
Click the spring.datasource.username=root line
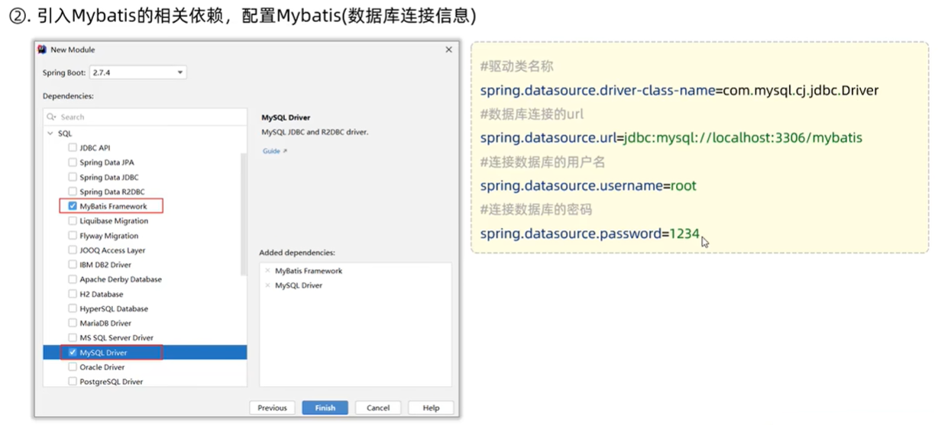pyautogui.click(x=588, y=185)
